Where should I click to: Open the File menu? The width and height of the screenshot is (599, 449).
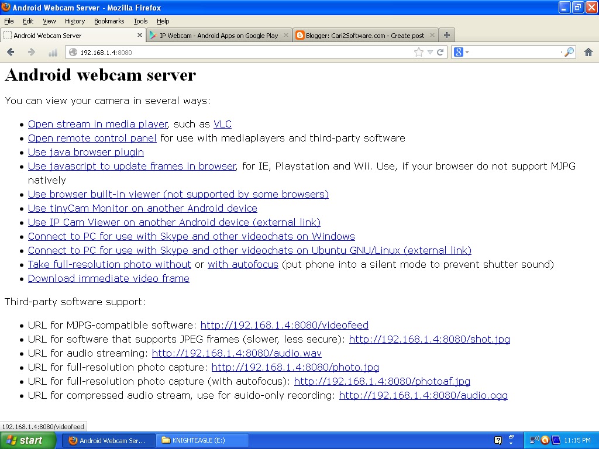9,21
